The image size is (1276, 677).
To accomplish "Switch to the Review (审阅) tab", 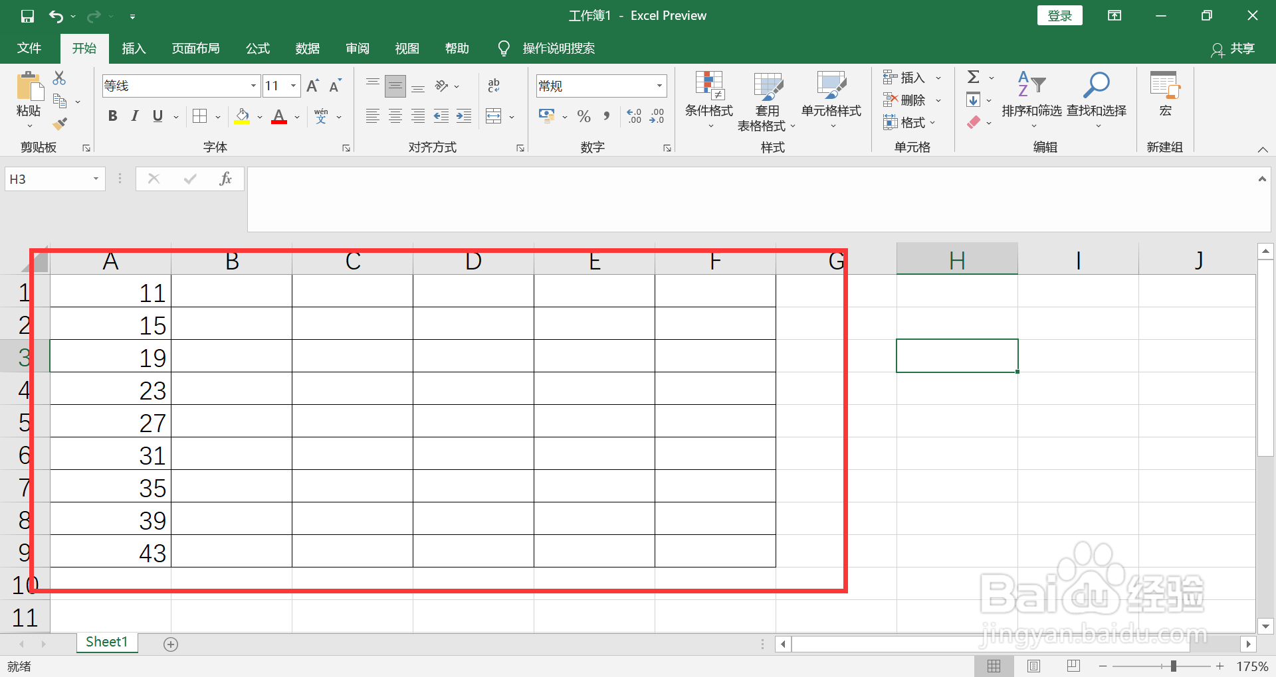I will [x=358, y=48].
